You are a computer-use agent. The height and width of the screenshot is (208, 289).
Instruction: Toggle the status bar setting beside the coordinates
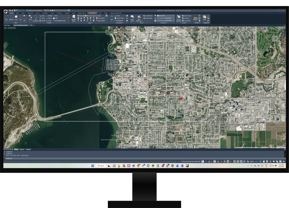click(x=203, y=161)
